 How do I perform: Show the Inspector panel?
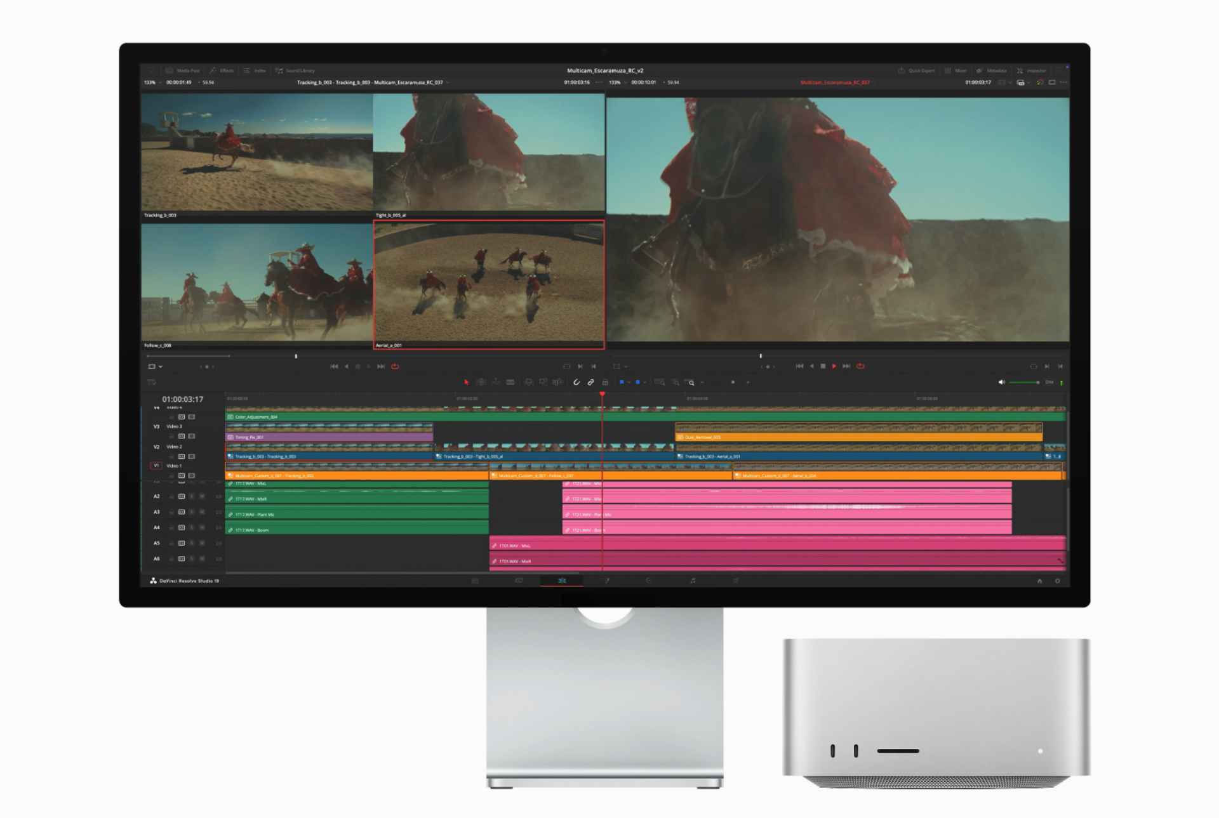coord(1031,70)
